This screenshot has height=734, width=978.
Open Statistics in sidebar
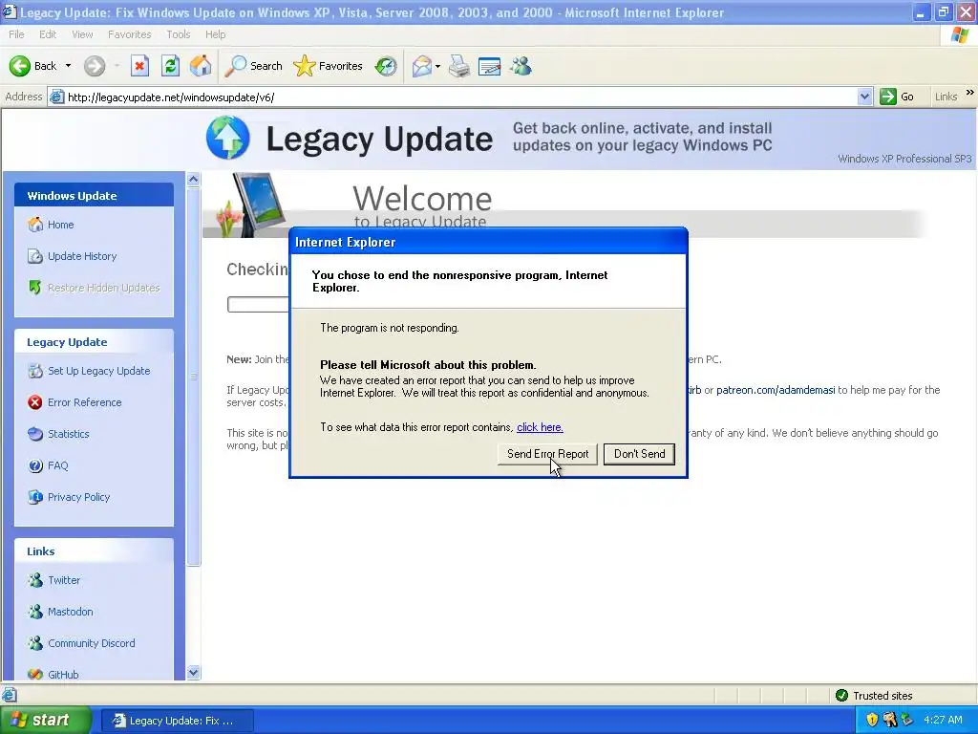point(58,434)
